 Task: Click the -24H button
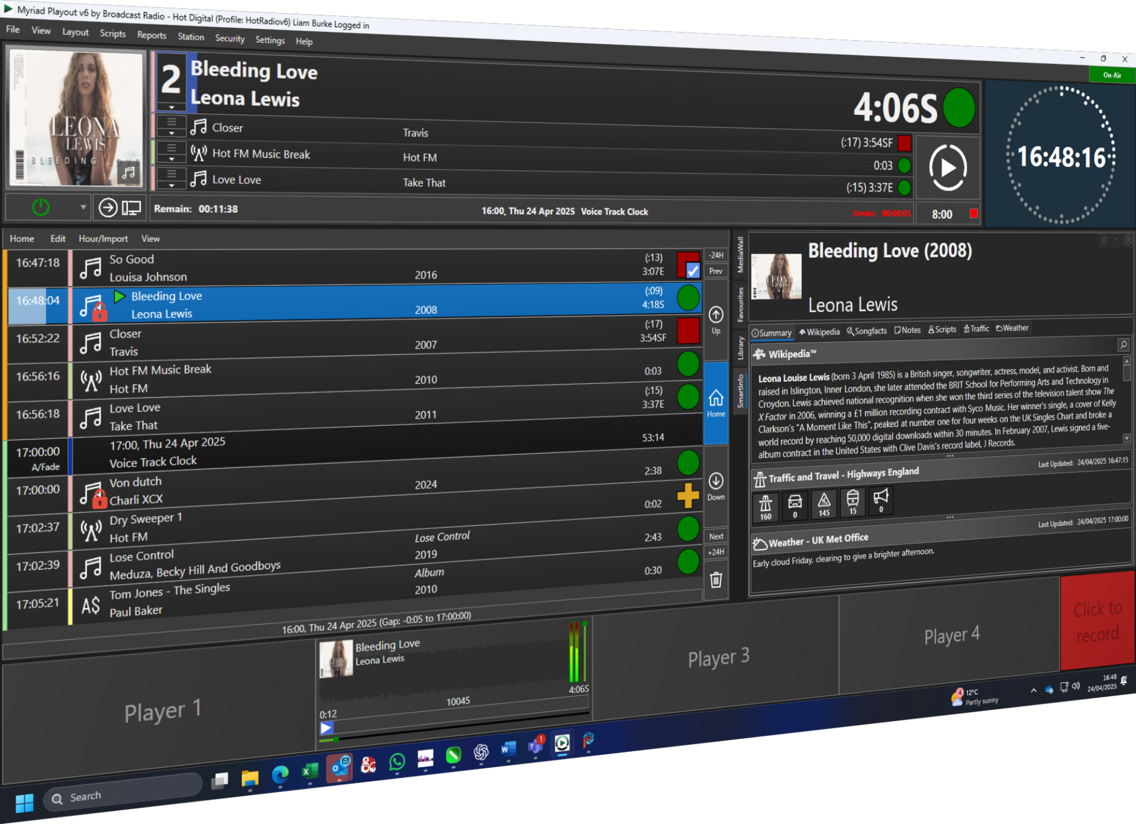pyautogui.click(x=716, y=255)
